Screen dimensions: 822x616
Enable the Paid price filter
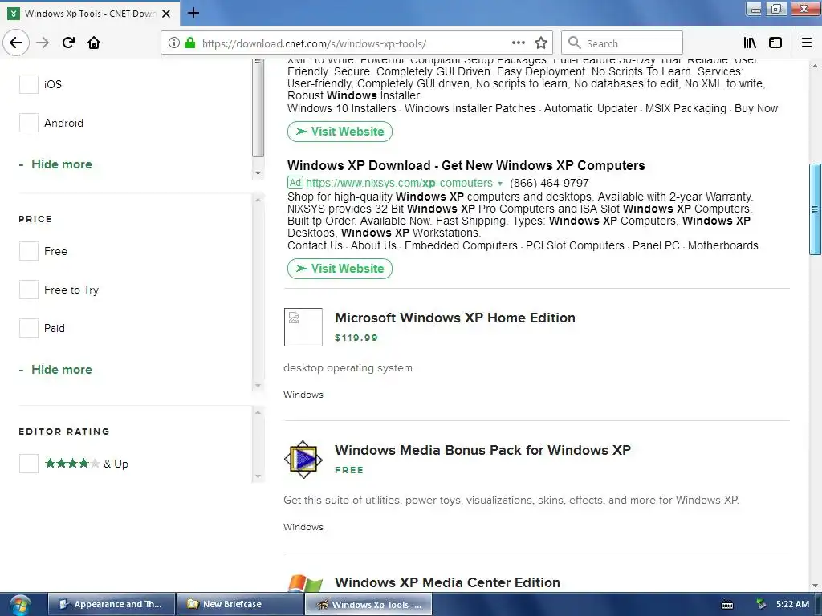29,328
